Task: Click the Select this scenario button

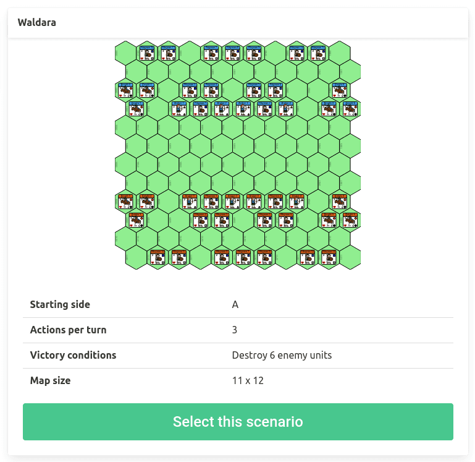Action: click(x=238, y=422)
